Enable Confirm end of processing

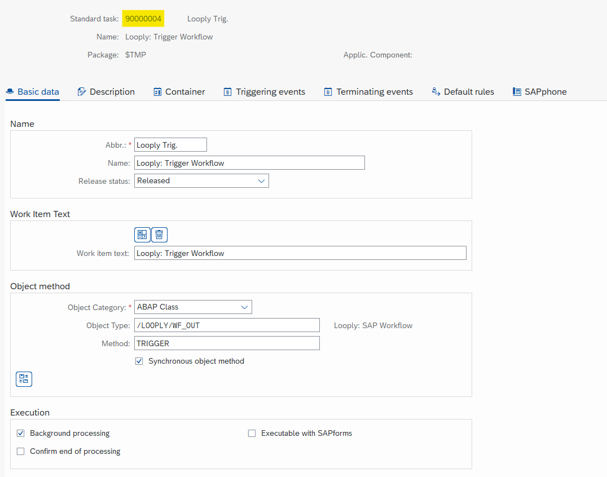[21, 452]
